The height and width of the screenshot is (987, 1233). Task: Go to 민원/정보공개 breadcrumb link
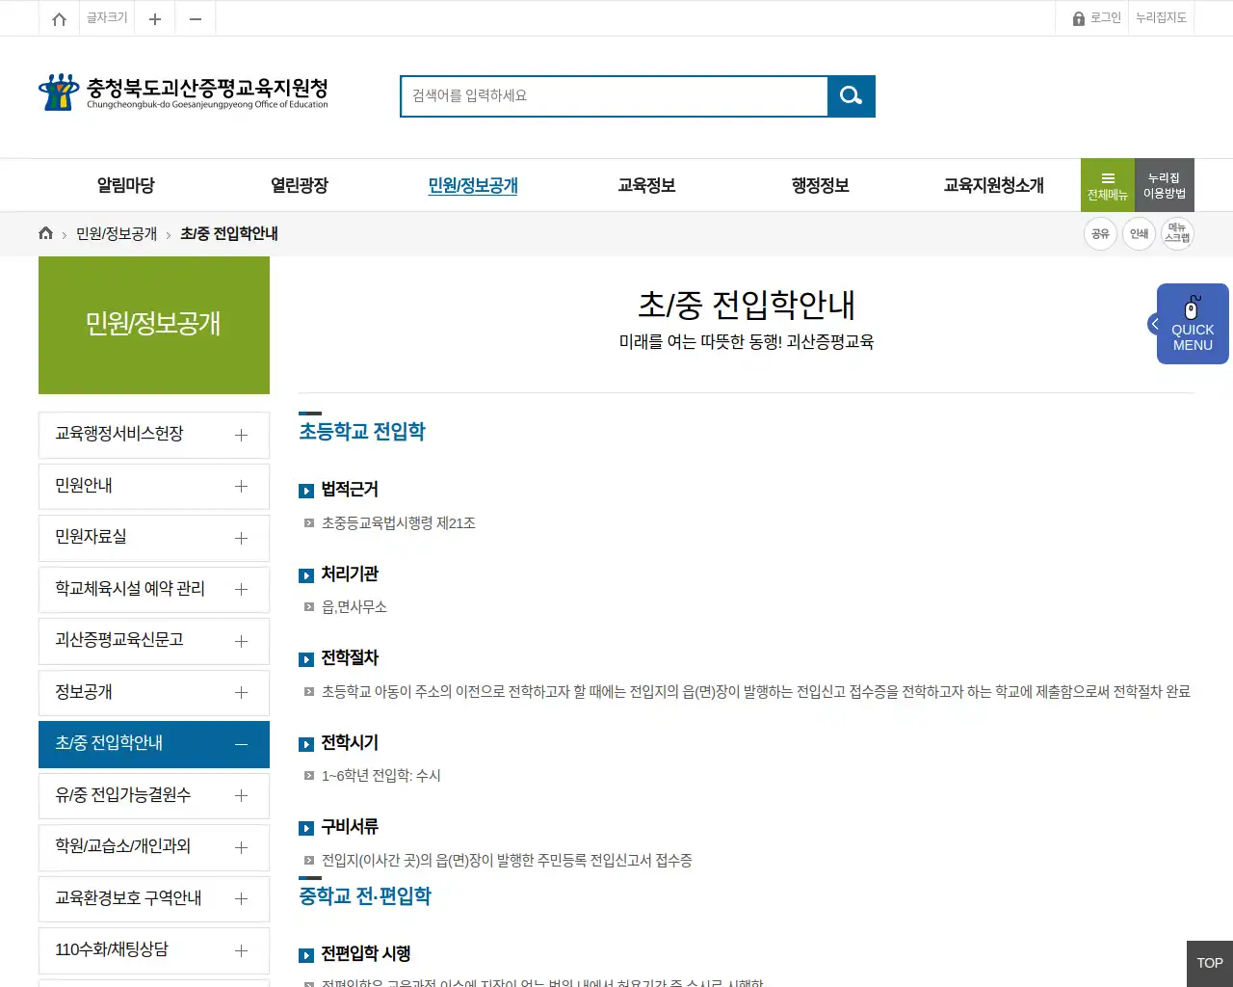[x=117, y=233]
